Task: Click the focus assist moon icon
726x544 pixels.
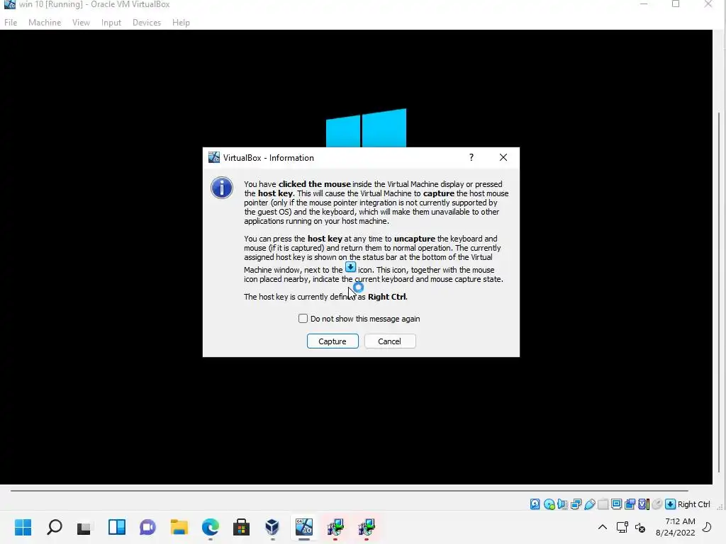Action: 707,527
